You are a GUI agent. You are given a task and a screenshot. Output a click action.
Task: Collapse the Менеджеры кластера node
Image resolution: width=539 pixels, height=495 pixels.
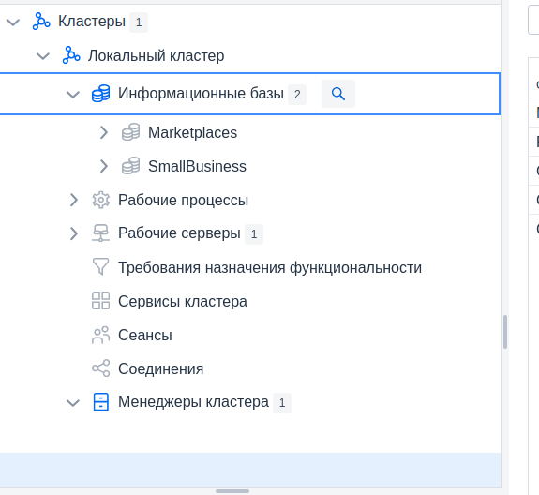coord(73,402)
